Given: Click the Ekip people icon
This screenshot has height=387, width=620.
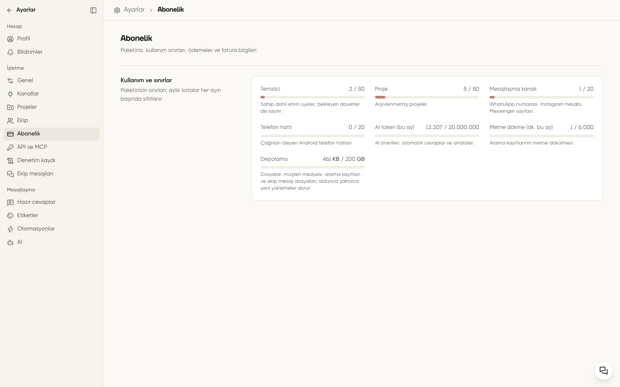Looking at the screenshot, I should [10, 121].
